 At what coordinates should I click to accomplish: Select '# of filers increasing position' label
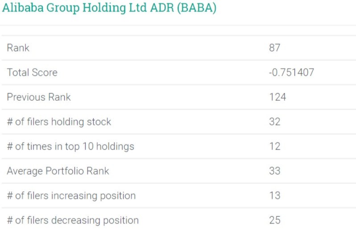[71, 195]
